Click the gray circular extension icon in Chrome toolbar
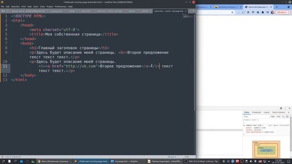 point(248,12)
